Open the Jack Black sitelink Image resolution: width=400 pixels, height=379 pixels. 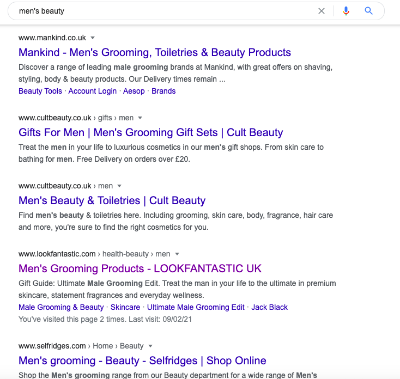(x=269, y=307)
